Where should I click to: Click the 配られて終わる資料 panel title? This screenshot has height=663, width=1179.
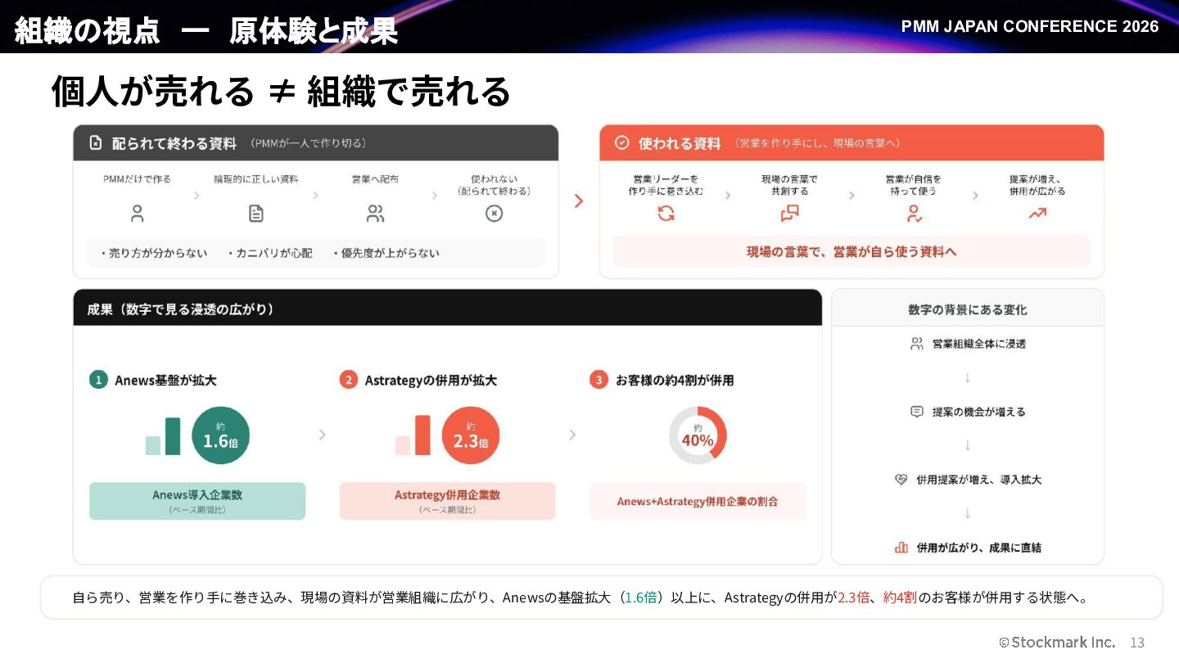pyautogui.click(x=174, y=143)
